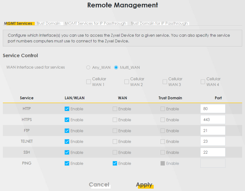The image size is (245, 191).
Task: Click the Cancel button
Action: pos(99,185)
